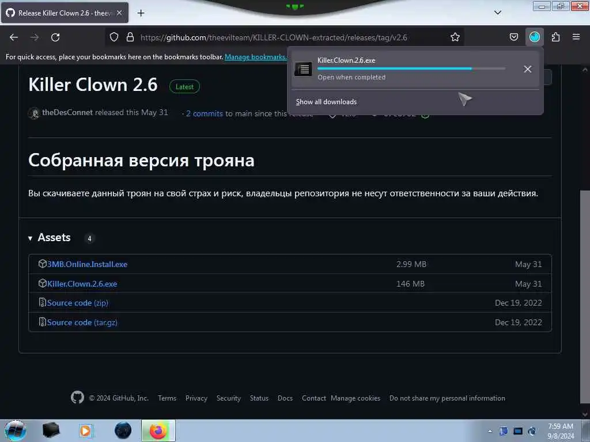Click Do not share my personal information
This screenshot has width=590, height=442.
coord(447,398)
